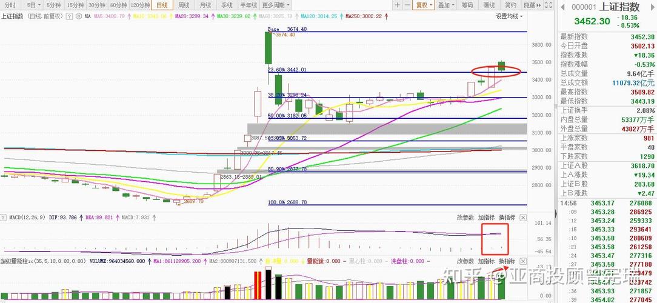
Task: Toggle 画线 drawing tools
Action: (x=489, y=5)
